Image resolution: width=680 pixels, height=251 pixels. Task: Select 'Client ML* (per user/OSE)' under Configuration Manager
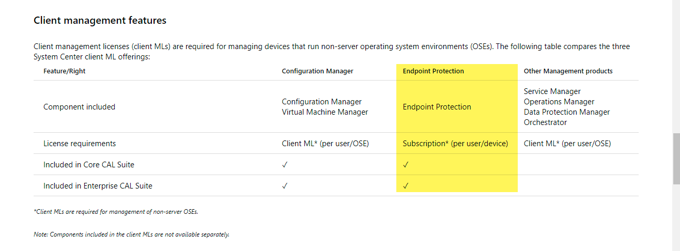[326, 144]
